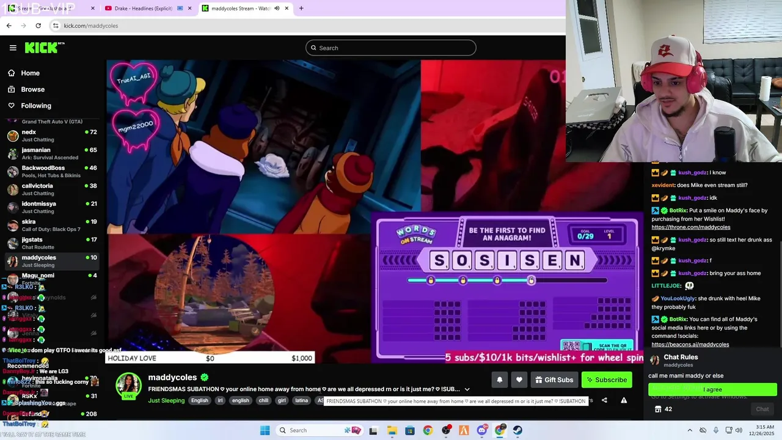Image resolution: width=782 pixels, height=440 pixels.
Task: Open File Explorer from taskbar
Action: pyautogui.click(x=392, y=430)
